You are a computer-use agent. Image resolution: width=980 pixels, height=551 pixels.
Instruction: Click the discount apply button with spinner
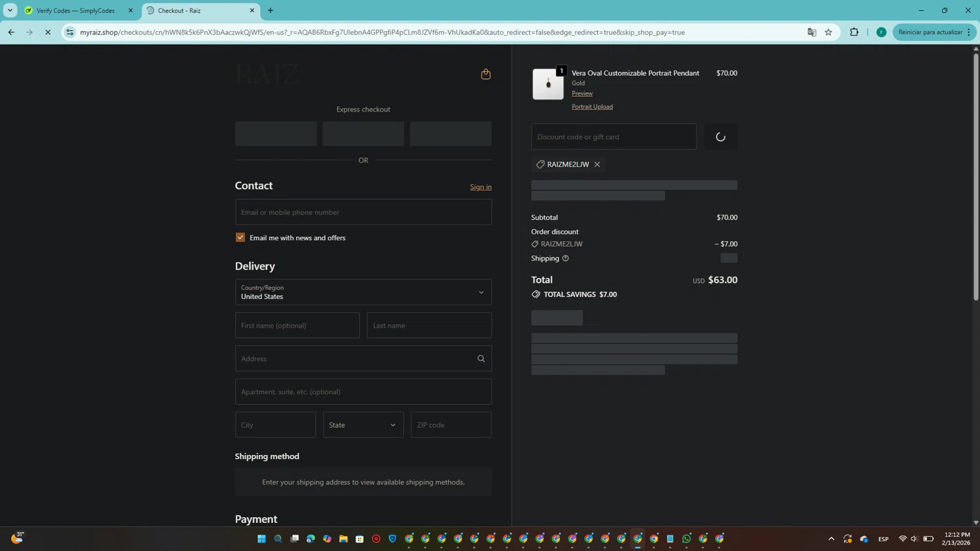click(721, 136)
